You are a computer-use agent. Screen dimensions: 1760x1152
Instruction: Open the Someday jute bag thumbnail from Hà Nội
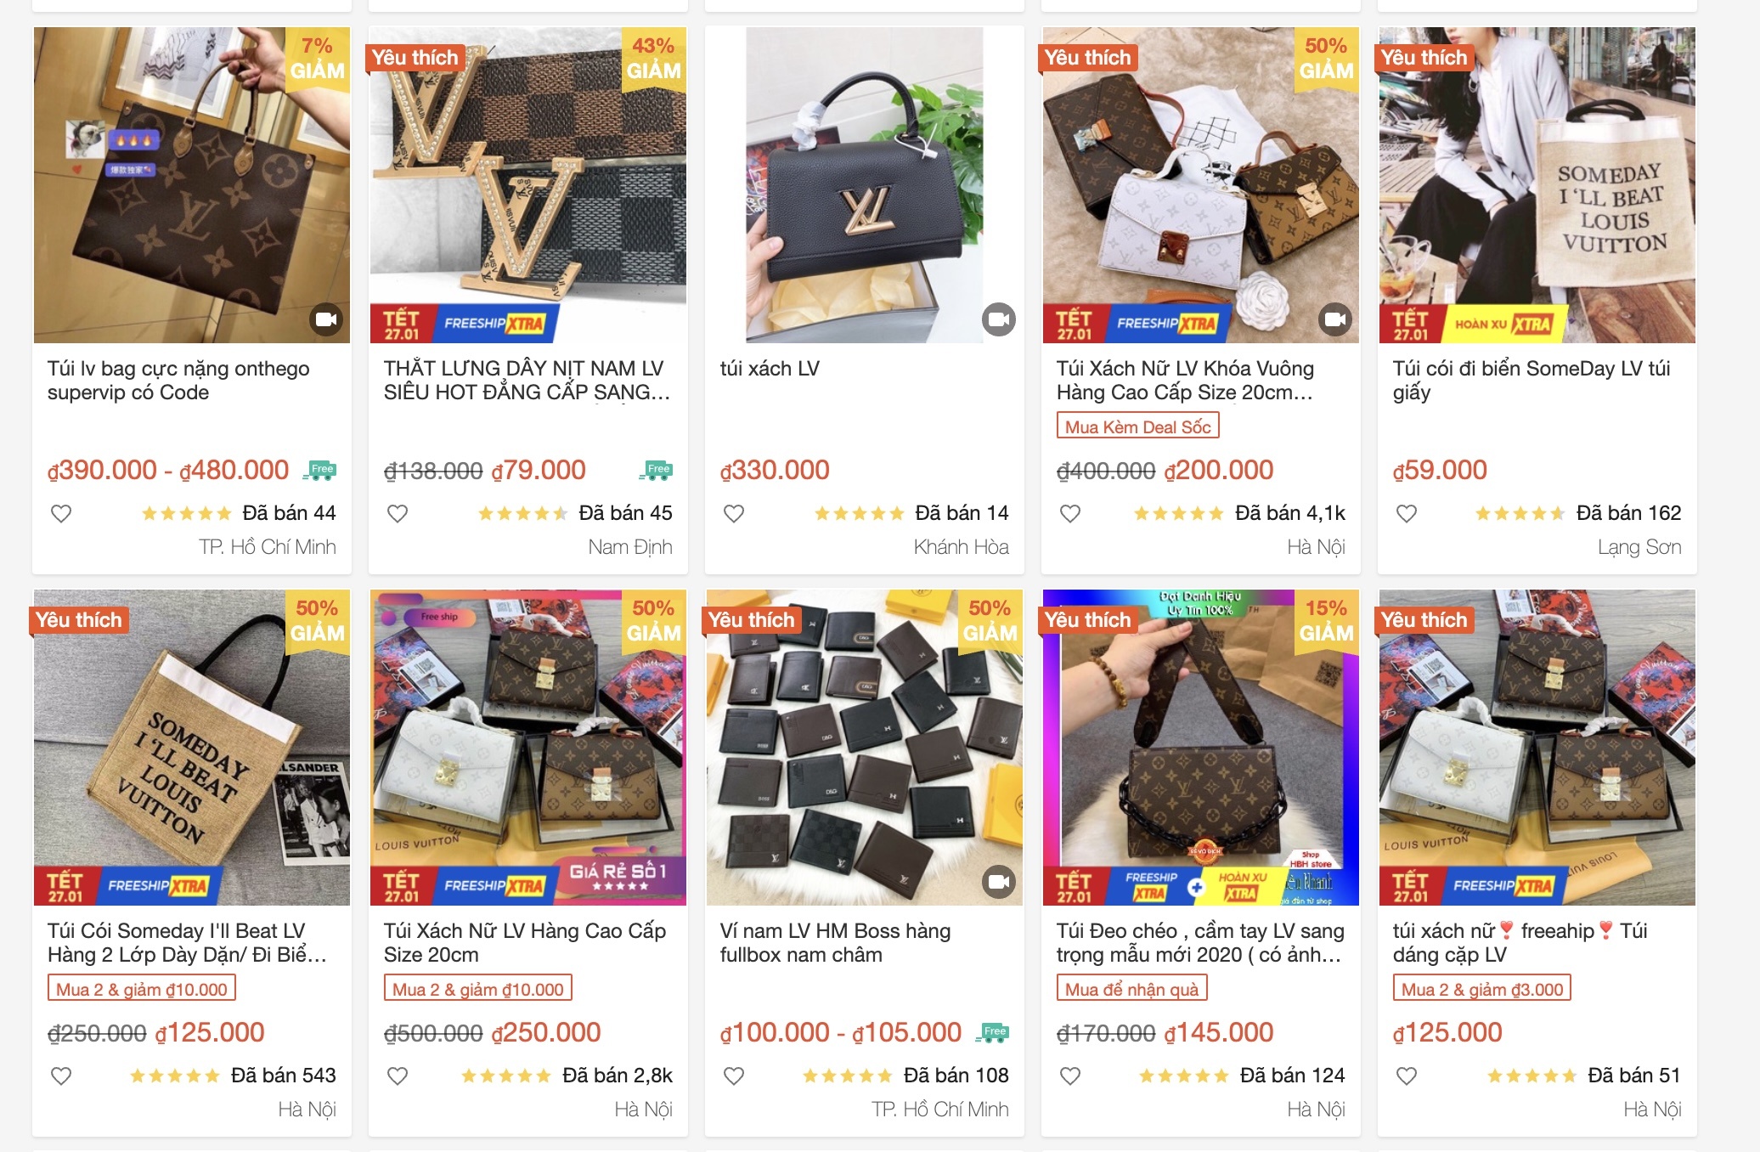pyautogui.click(x=192, y=748)
